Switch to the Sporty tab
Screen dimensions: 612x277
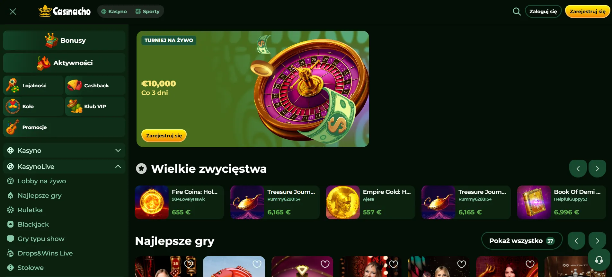coord(147,12)
